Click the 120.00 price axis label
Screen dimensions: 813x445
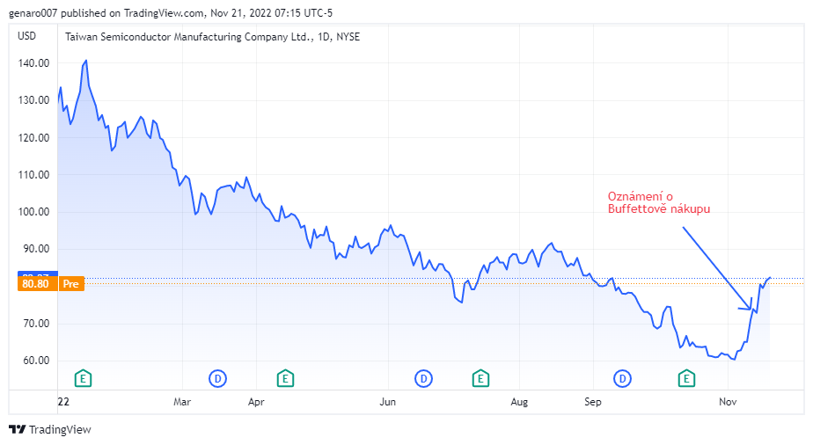coord(33,138)
